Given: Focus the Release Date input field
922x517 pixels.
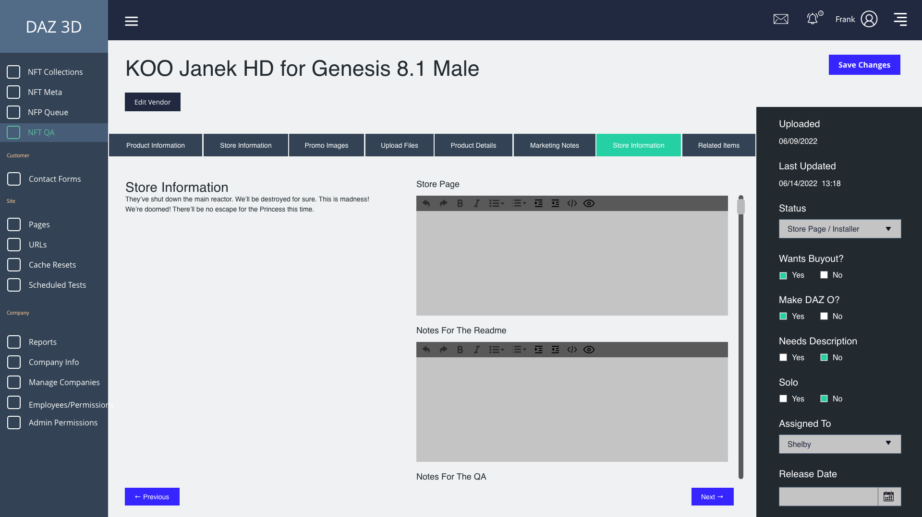Looking at the screenshot, I should [828, 496].
